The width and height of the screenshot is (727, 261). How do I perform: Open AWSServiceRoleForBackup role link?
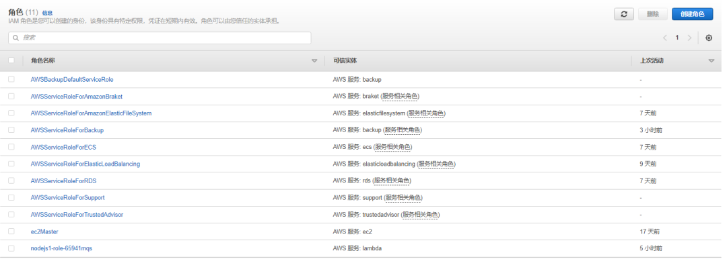pyautogui.click(x=67, y=130)
